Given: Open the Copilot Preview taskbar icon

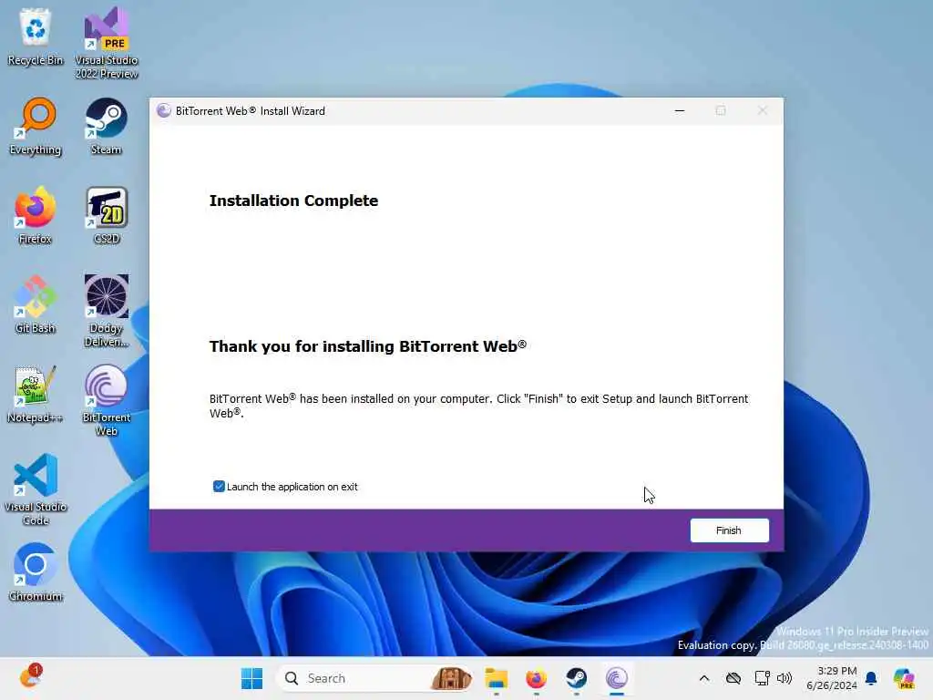Looking at the screenshot, I should tap(904, 678).
